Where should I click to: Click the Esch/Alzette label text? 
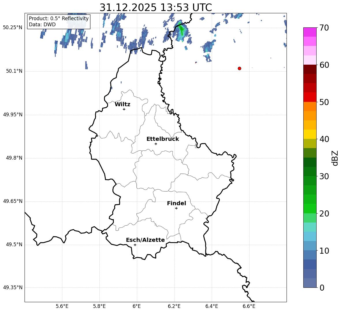tap(145, 240)
